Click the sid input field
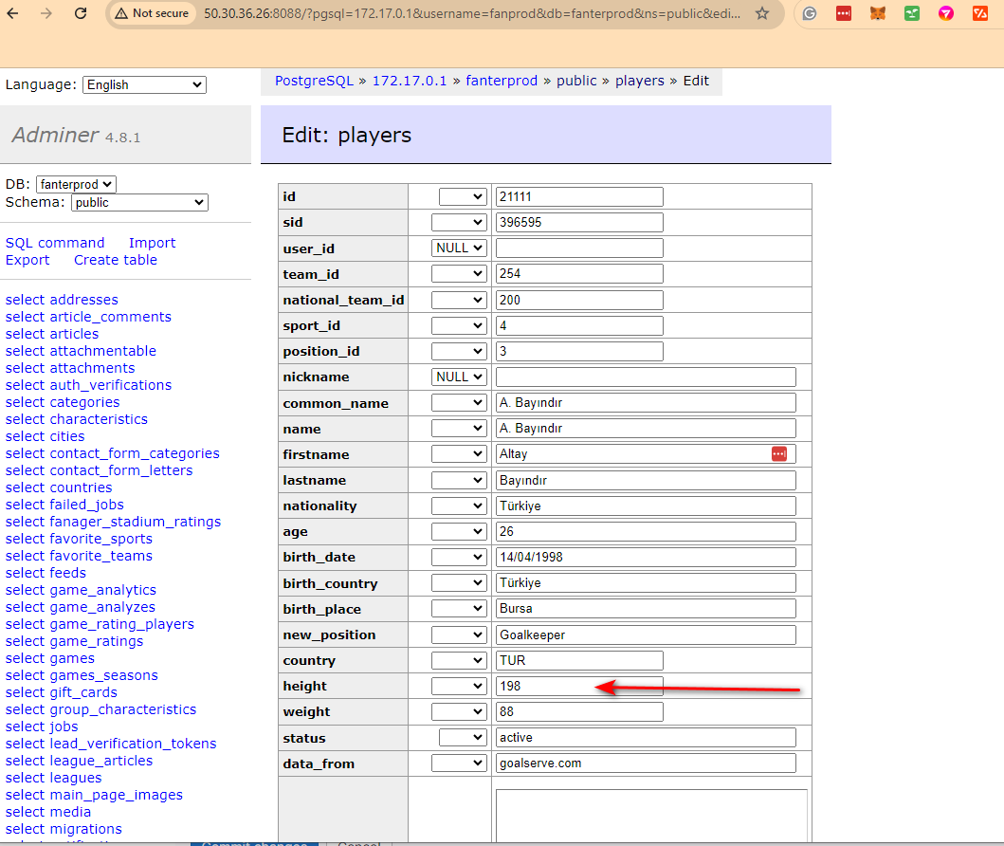The width and height of the screenshot is (1004, 846). coord(579,222)
